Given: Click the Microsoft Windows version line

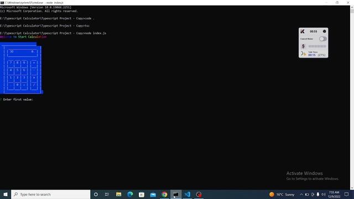Looking at the screenshot, I should pyautogui.click(x=35, y=7).
